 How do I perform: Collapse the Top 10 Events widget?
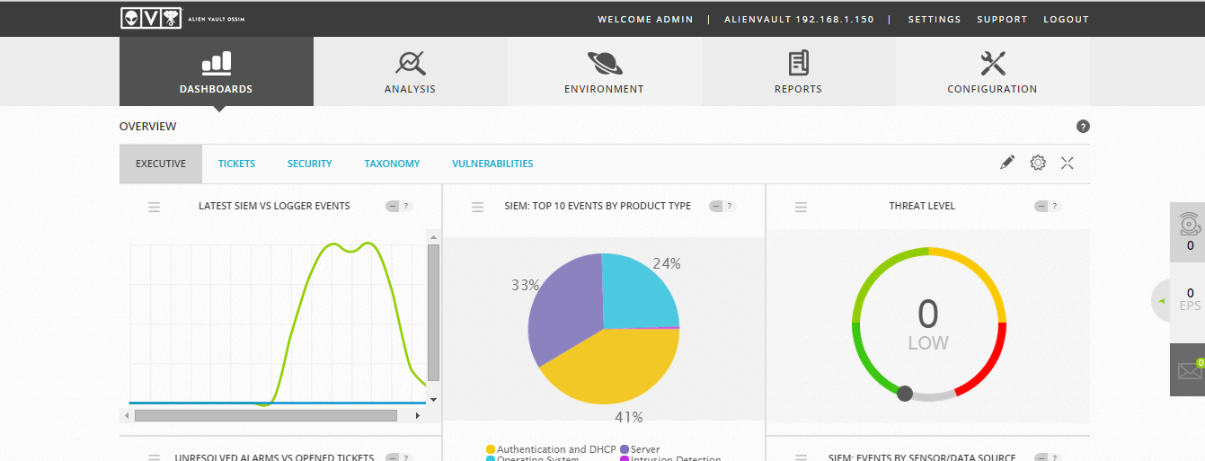pyautogui.click(x=715, y=206)
